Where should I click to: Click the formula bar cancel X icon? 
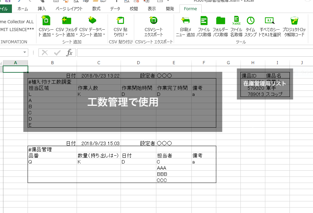(x=45, y=53)
